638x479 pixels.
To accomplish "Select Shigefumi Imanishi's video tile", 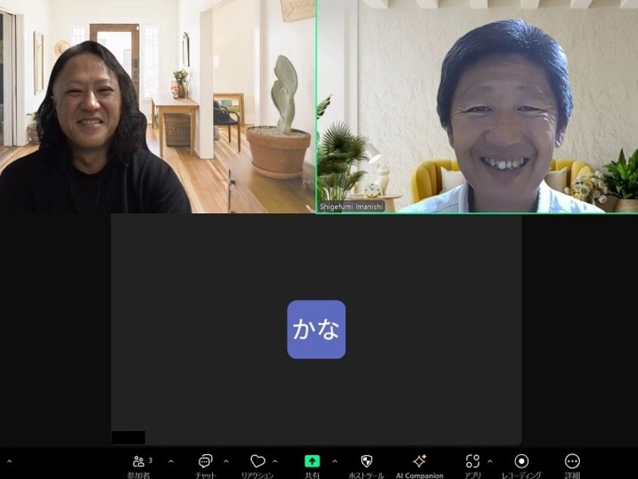I will (477, 106).
